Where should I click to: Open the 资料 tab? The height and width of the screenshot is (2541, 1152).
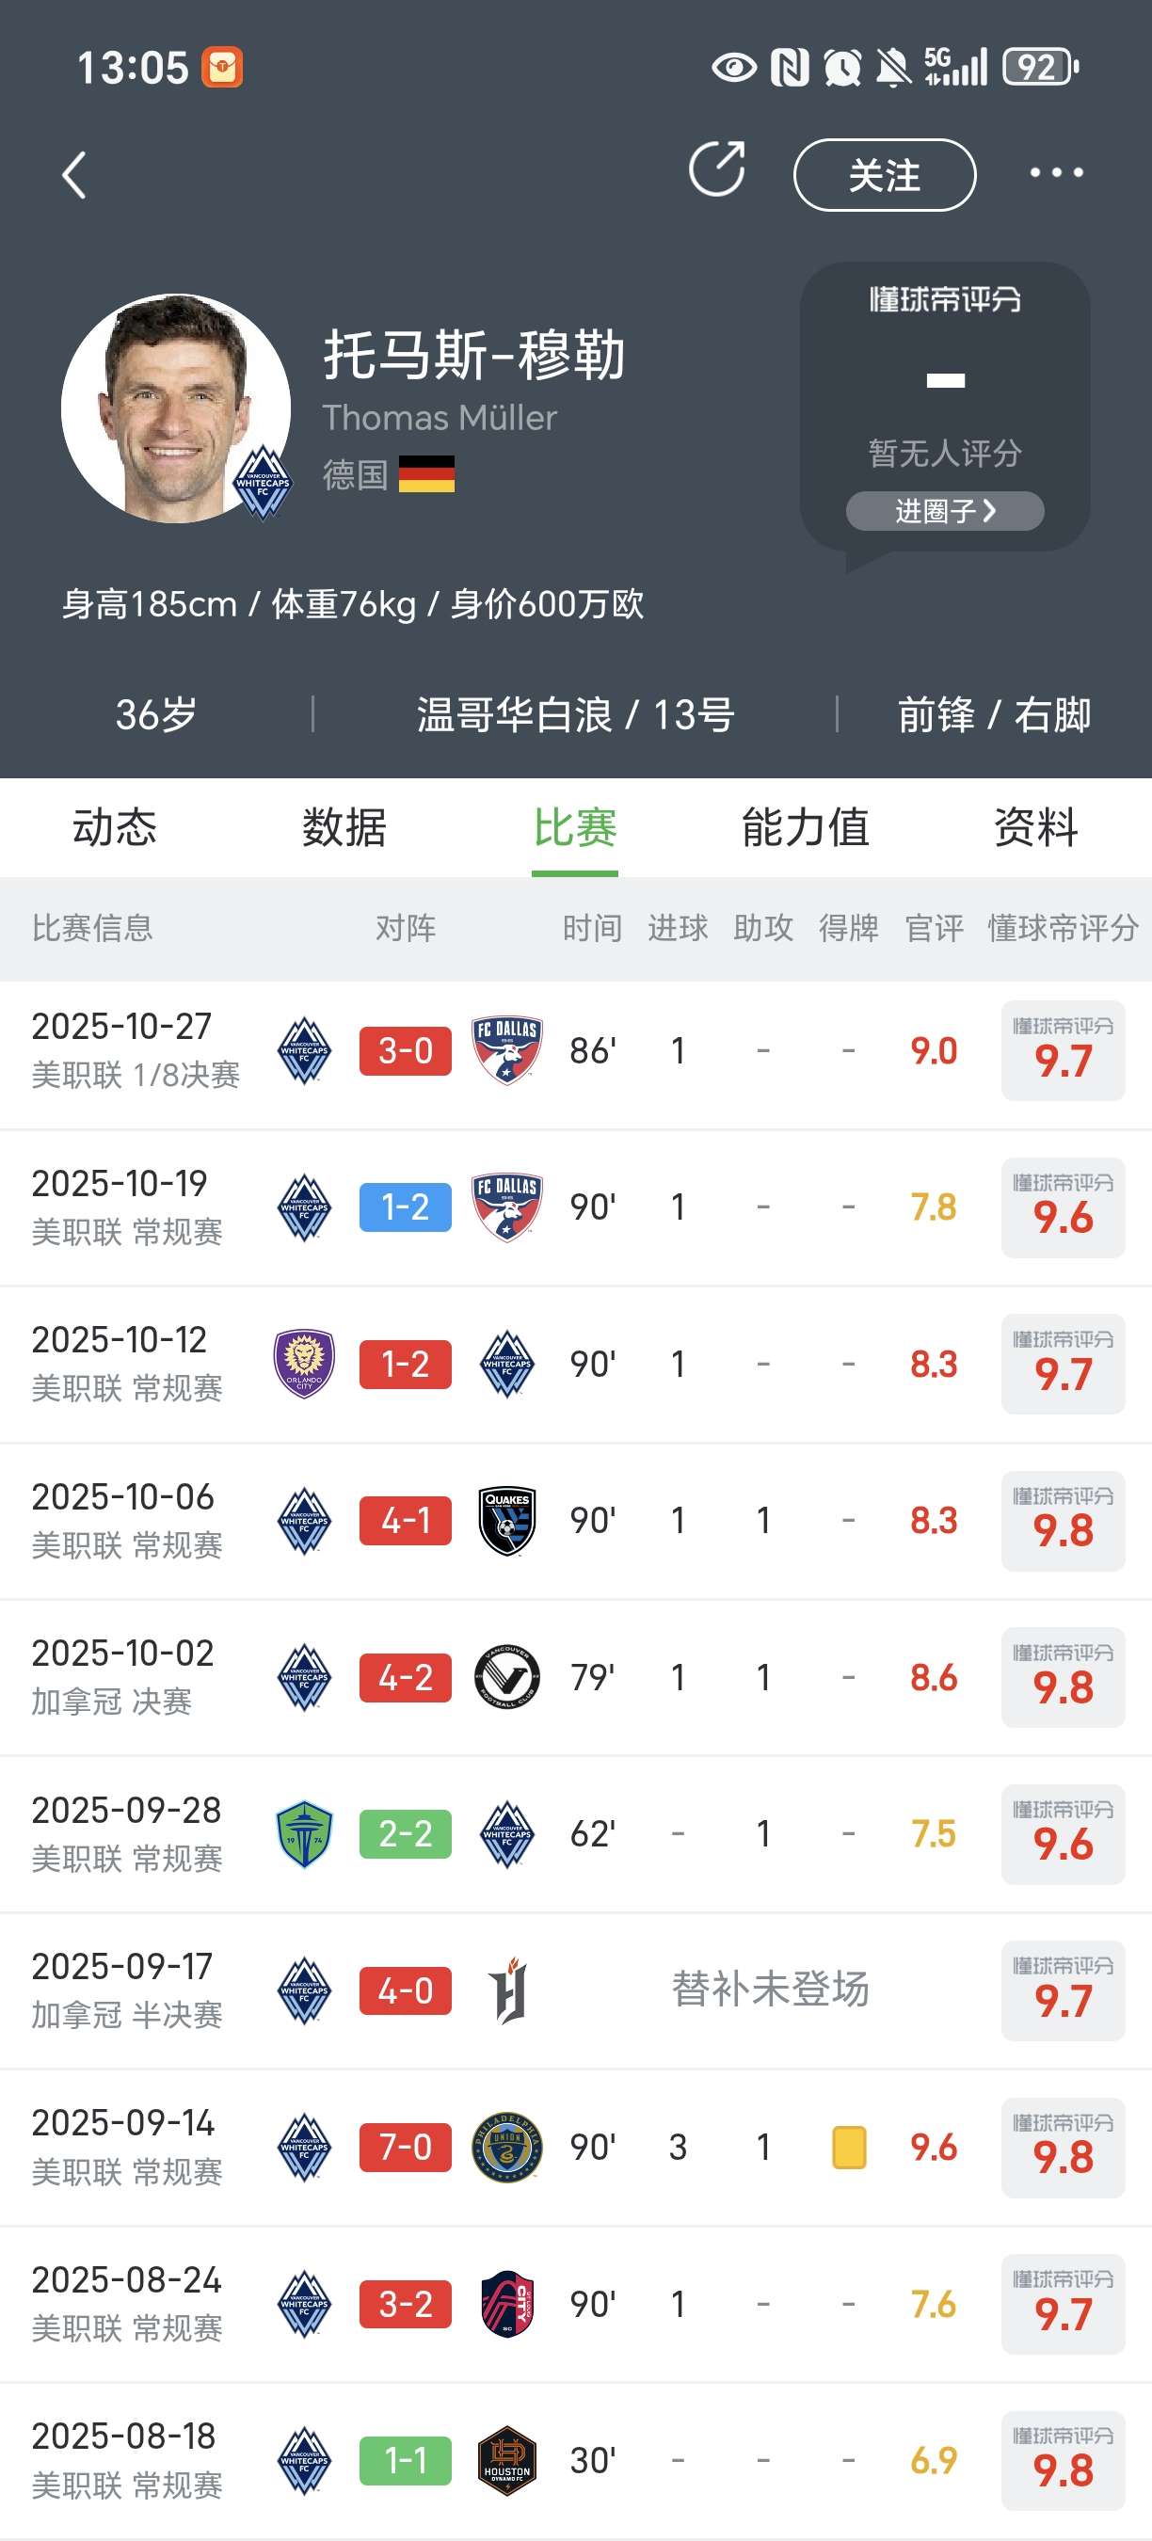click(1034, 826)
